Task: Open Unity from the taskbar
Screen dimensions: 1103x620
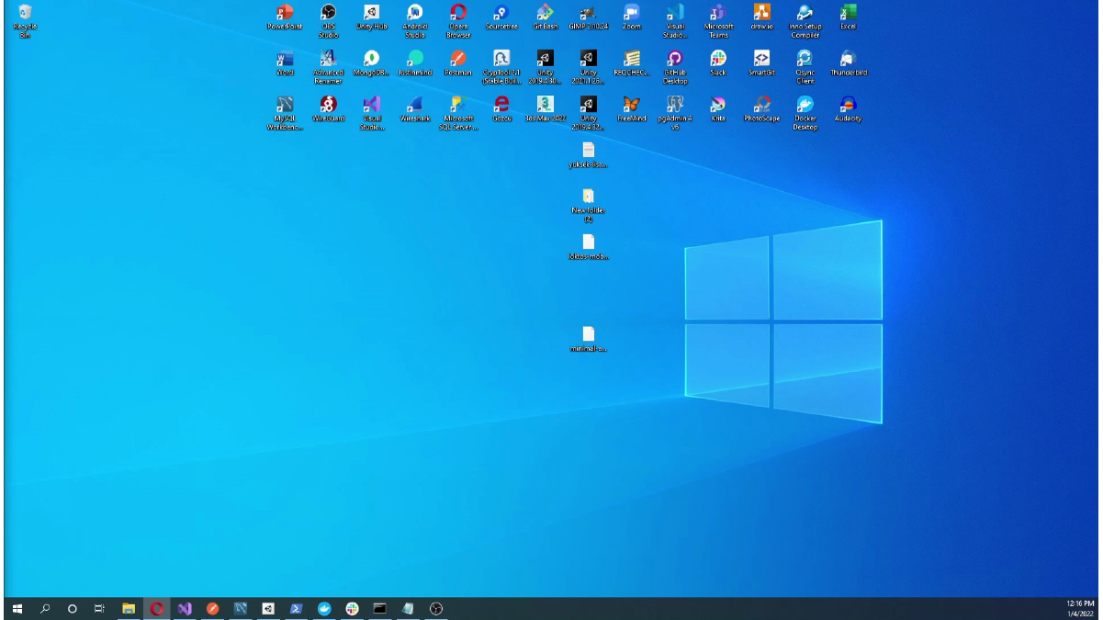Action: tap(268, 608)
